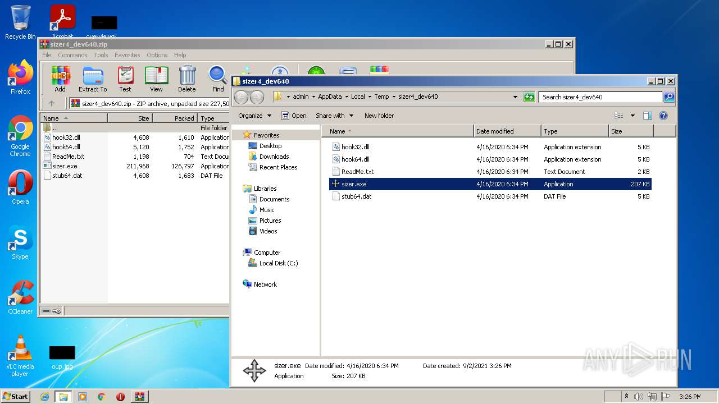Screen dimensions: 719x404
Task: Change the view using the views icon
Action: (619, 116)
